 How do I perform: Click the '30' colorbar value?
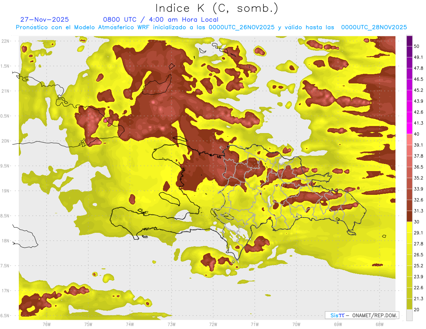click(417, 222)
